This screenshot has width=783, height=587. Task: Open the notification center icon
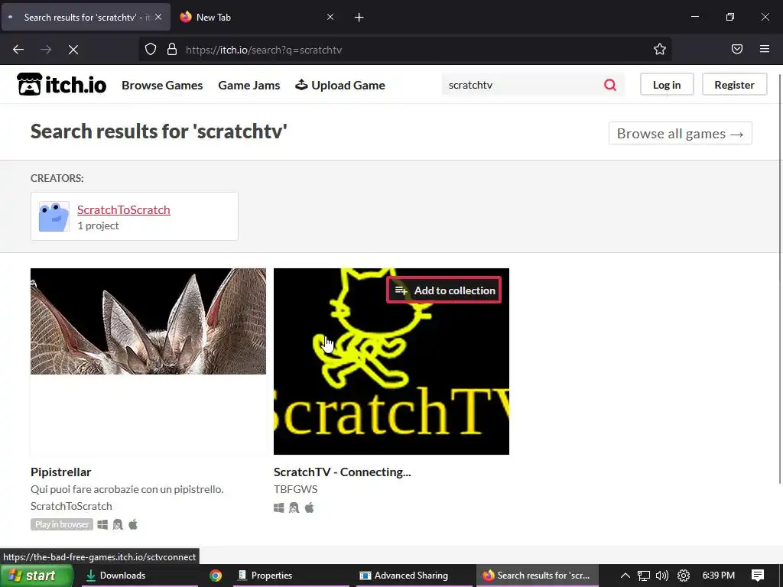pyautogui.click(x=758, y=576)
